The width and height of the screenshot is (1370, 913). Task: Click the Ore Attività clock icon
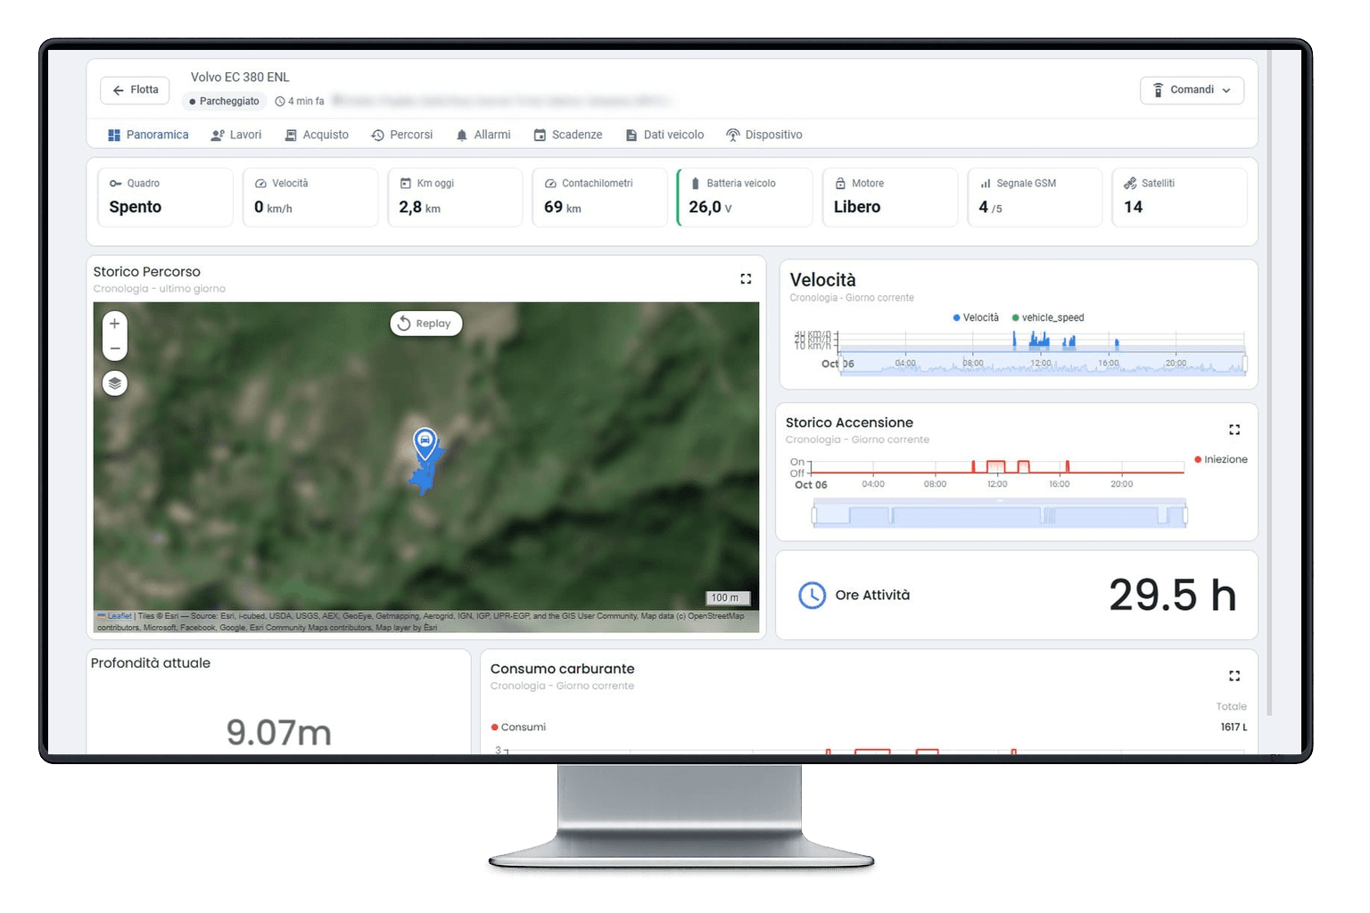tap(812, 595)
